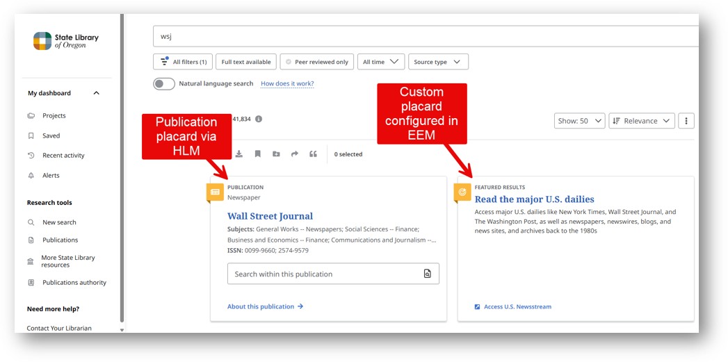Toggle the Full text available filter
Screen dimensions: 728x362
click(246, 62)
